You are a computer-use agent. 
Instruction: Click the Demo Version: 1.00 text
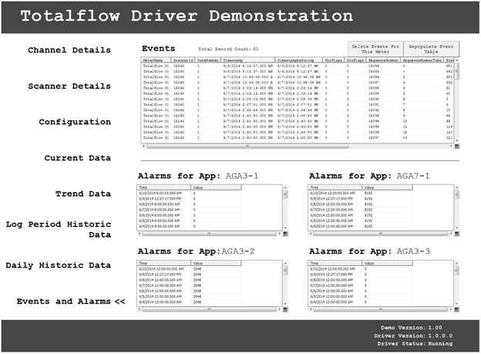(x=412, y=328)
